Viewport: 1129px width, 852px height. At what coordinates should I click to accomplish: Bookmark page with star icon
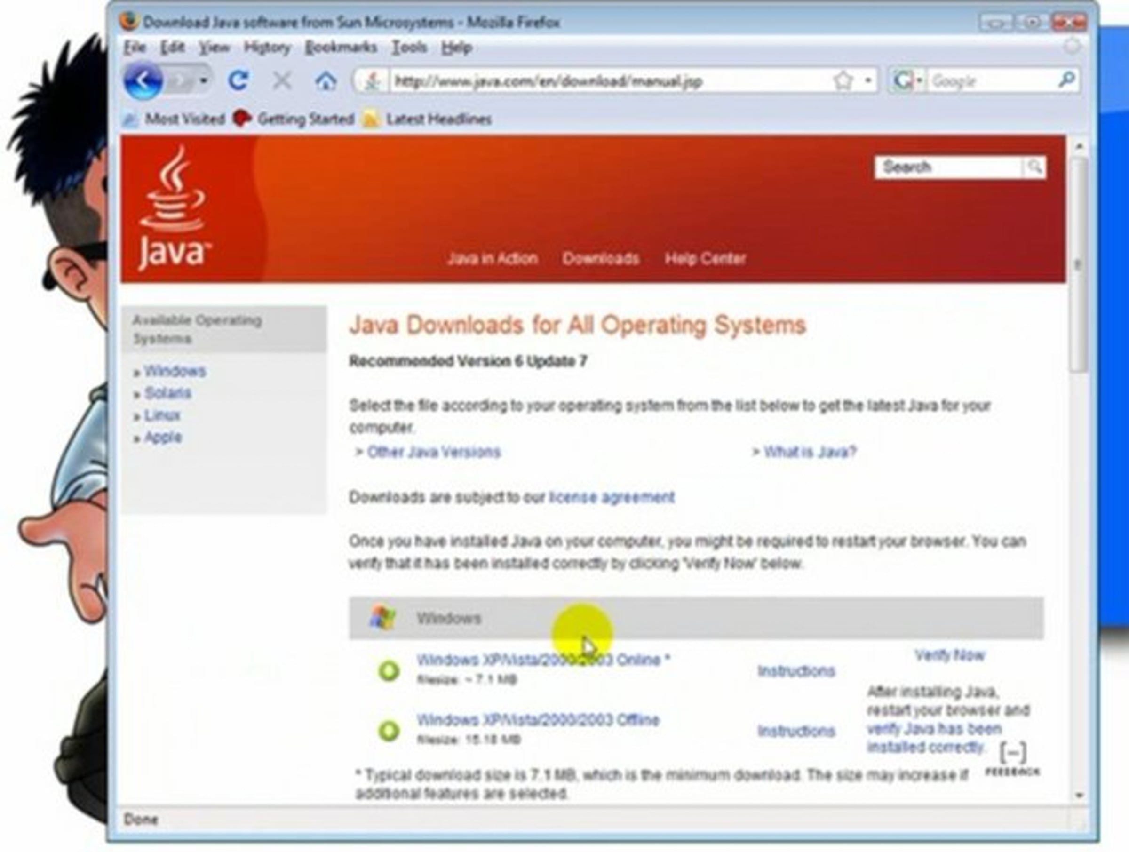843,80
